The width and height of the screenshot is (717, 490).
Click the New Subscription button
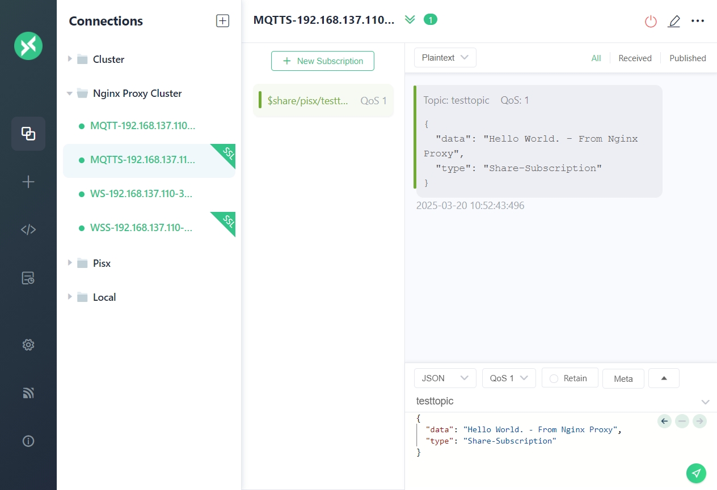pos(323,61)
